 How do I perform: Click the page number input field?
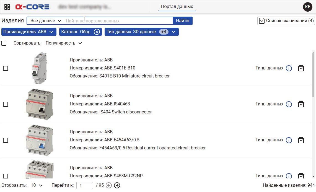[x=85, y=185]
